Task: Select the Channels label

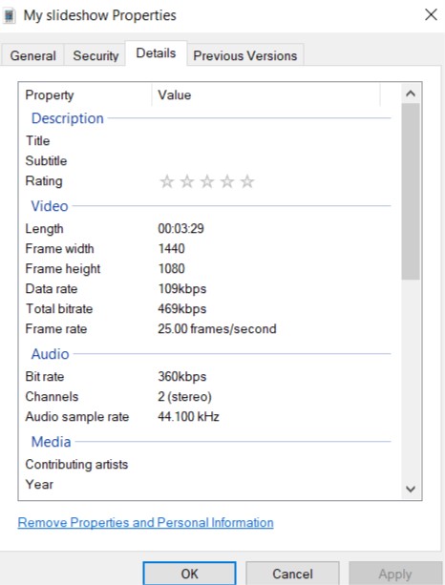Action: (52, 397)
